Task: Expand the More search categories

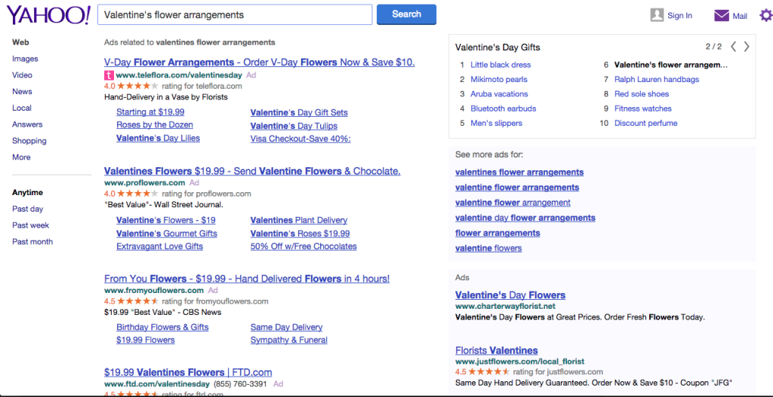Action: 21,157
